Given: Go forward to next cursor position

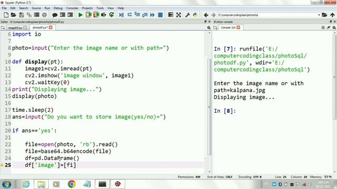Looking at the screenshot, I should [x=213, y=15].
